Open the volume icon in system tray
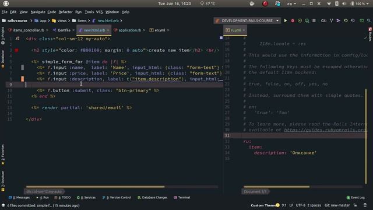This screenshot has height=210, width=373. click(344, 3)
